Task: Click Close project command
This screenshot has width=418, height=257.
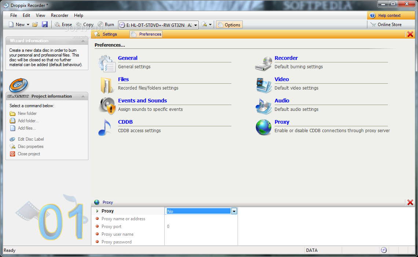Action: (29, 154)
